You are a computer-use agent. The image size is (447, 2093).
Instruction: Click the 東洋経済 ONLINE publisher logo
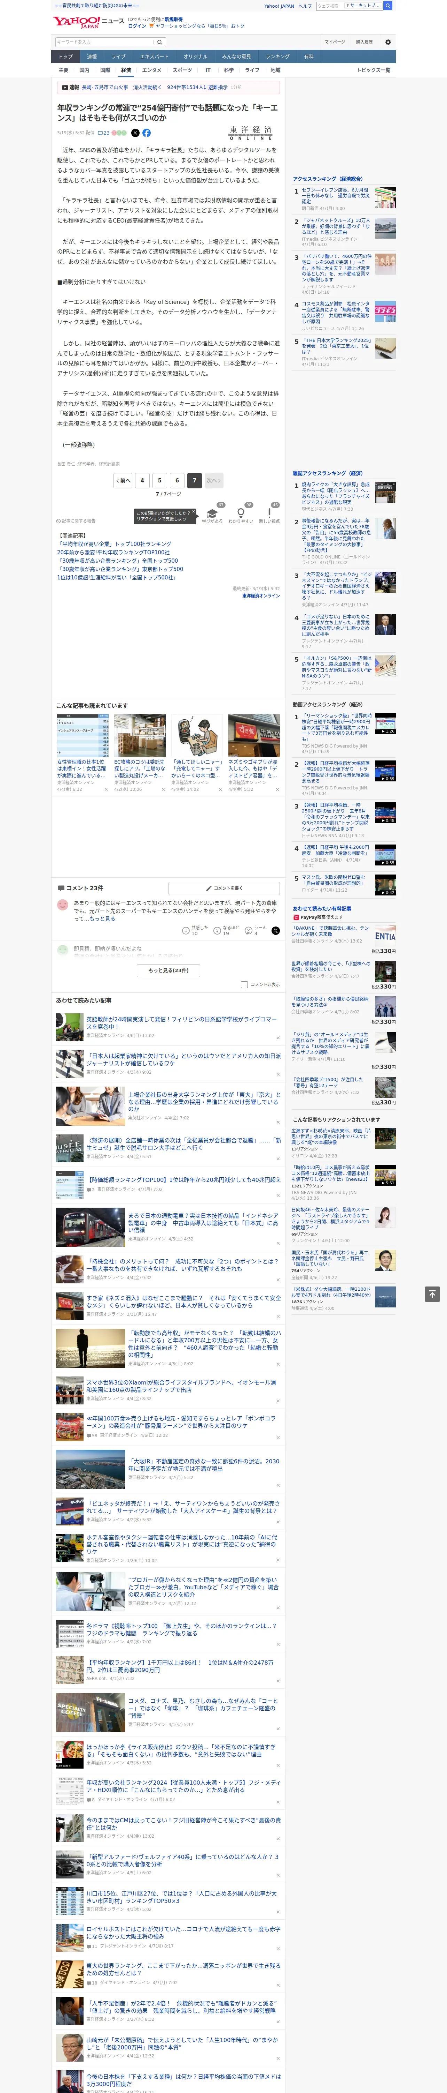pyautogui.click(x=251, y=133)
